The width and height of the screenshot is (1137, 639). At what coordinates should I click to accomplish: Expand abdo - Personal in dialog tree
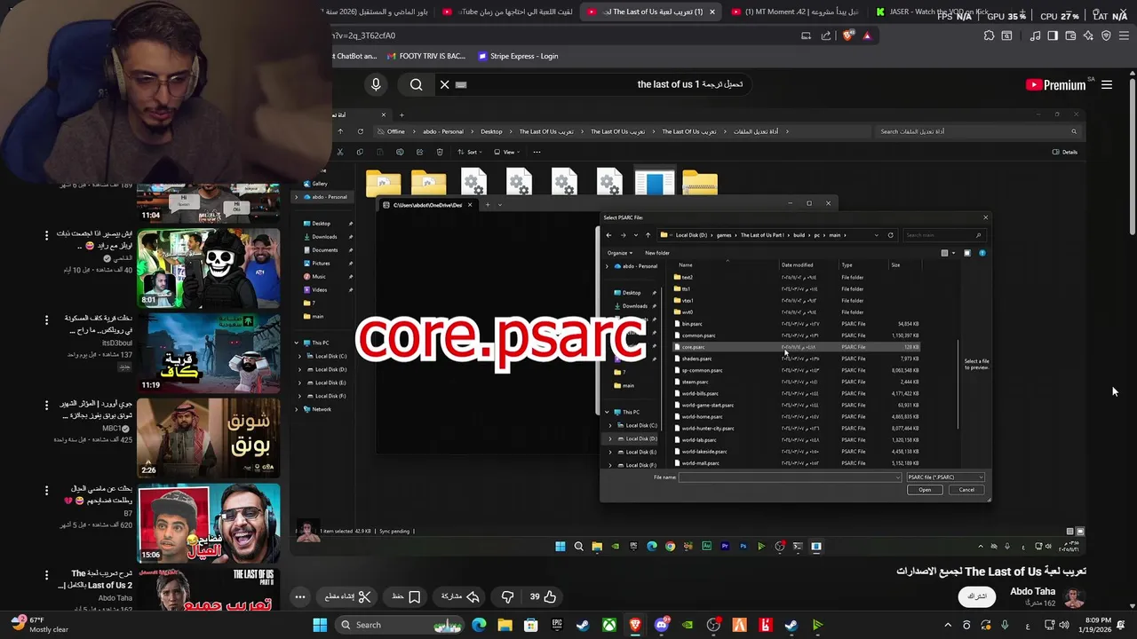pyautogui.click(x=607, y=266)
